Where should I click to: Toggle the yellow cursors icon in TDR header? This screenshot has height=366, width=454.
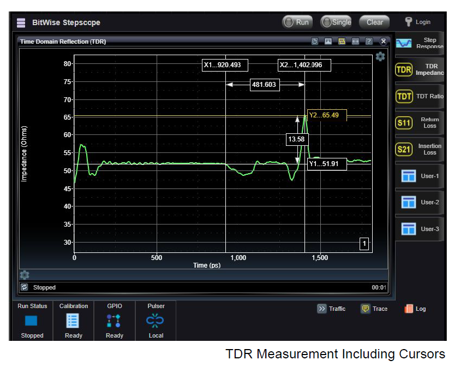[x=342, y=42]
